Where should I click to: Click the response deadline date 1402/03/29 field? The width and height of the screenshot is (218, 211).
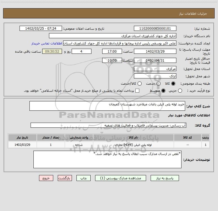[x=155, y=51]
